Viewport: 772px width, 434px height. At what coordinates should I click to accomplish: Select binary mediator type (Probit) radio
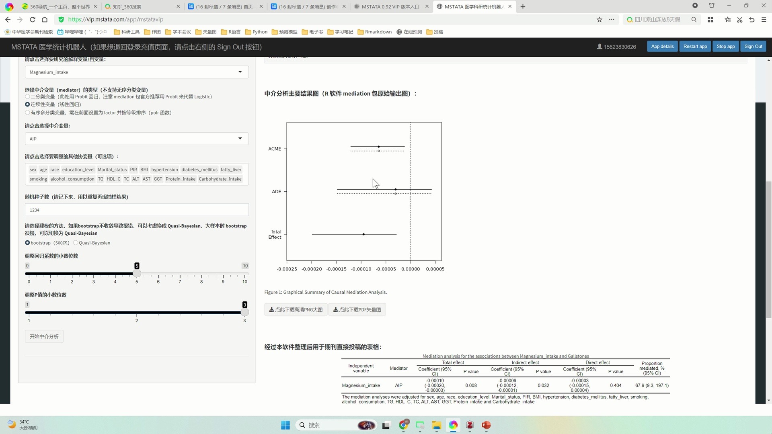tap(27, 96)
